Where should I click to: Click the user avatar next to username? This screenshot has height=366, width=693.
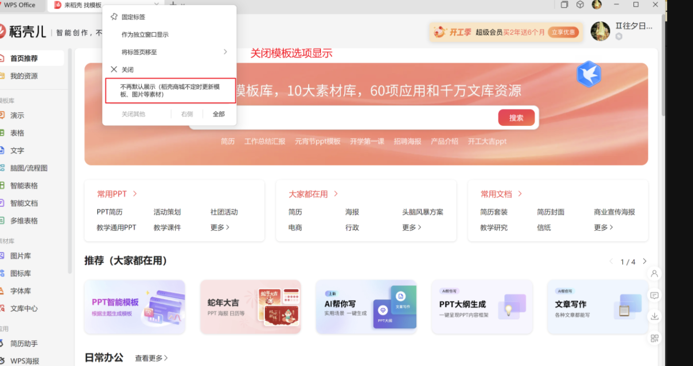click(600, 32)
